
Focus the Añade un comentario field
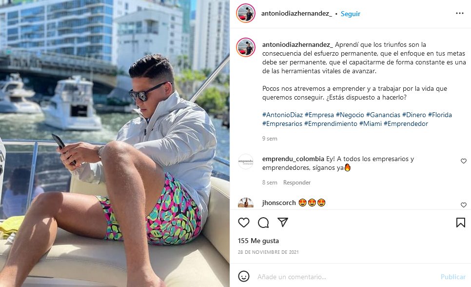click(x=345, y=277)
